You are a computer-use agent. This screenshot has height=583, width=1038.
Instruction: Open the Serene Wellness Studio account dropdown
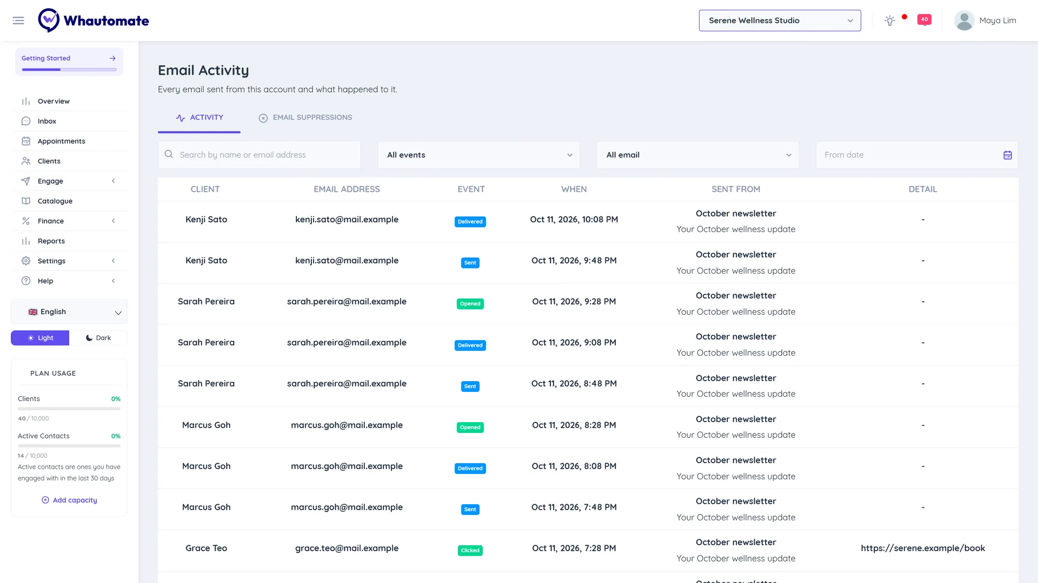(x=780, y=21)
